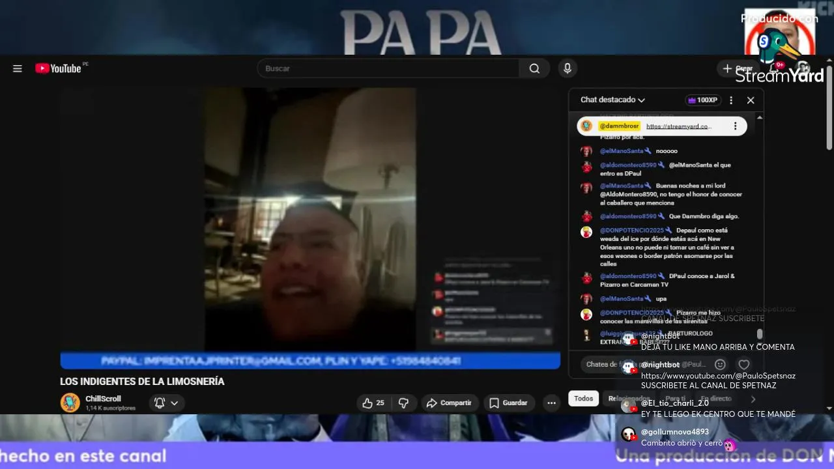834x469 pixels.
Task: Select the Todos filter chip
Action: (x=583, y=399)
